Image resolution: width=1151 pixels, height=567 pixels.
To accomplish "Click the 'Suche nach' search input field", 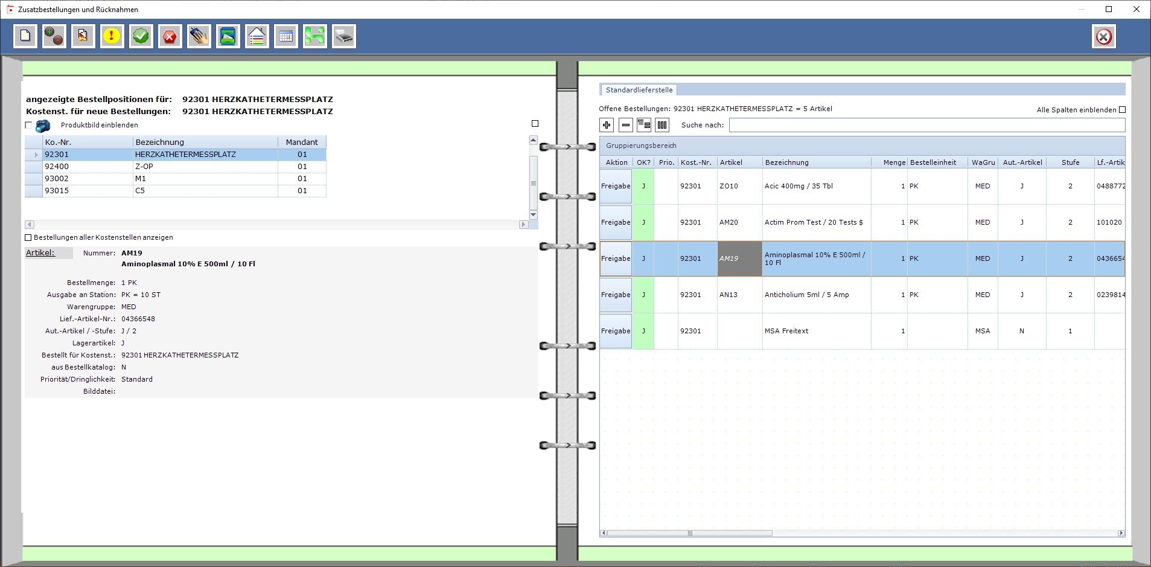I will coord(927,125).
